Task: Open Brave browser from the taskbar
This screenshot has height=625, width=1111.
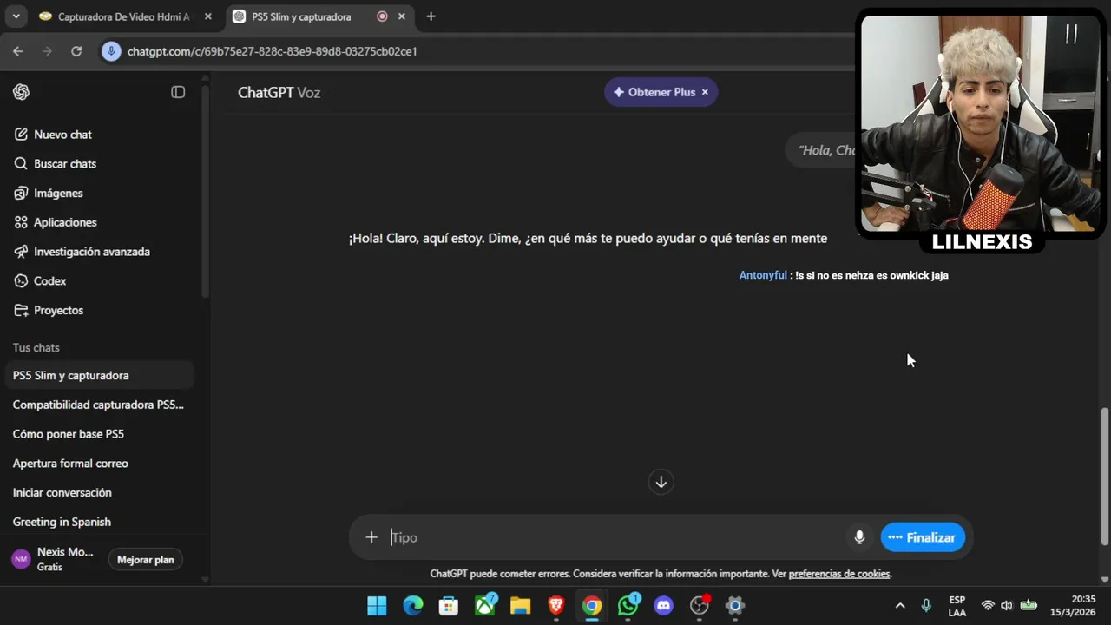Action: tap(556, 606)
